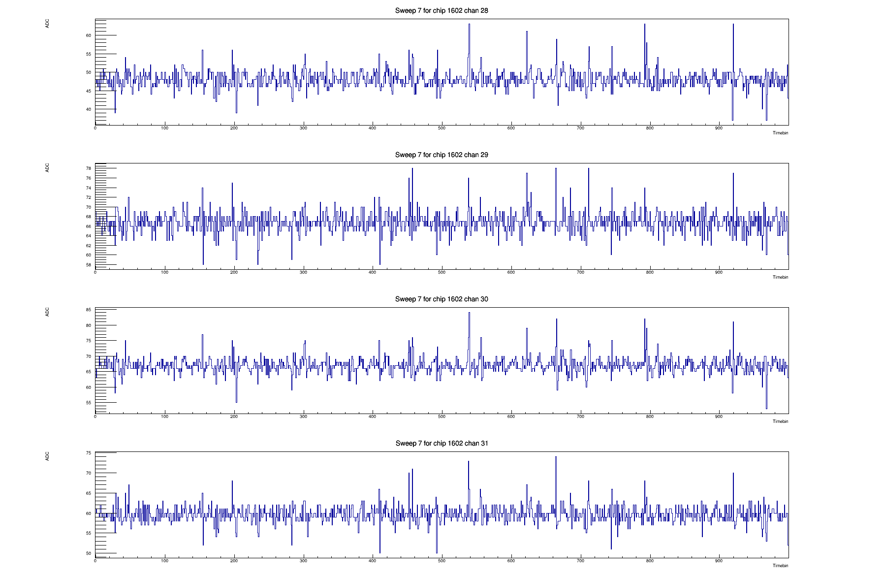The height and width of the screenshot is (577, 884).
Task: Click y-axis value 75 on chan 31 plot
Action: coord(89,453)
